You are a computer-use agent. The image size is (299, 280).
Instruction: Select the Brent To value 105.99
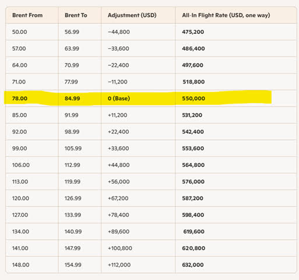click(73, 148)
